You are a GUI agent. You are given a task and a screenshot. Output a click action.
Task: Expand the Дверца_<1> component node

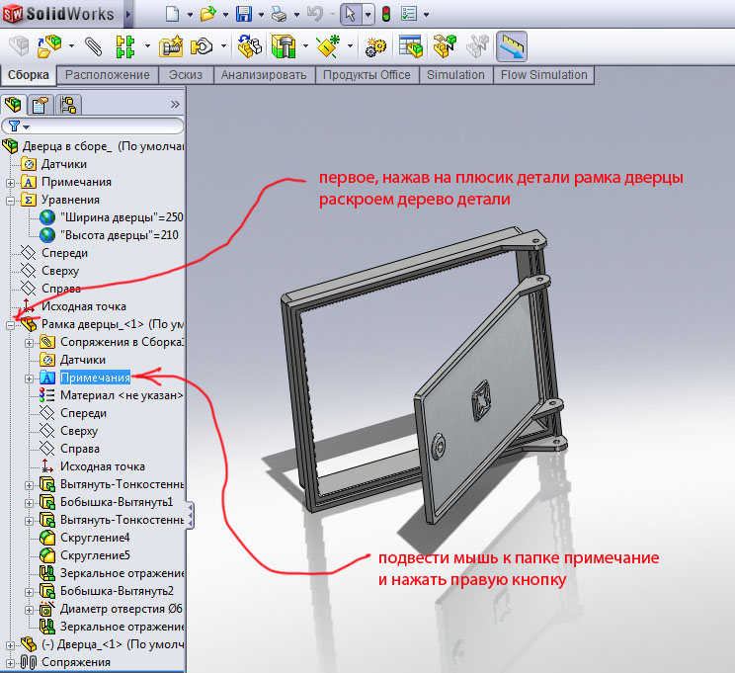point(10,644)
